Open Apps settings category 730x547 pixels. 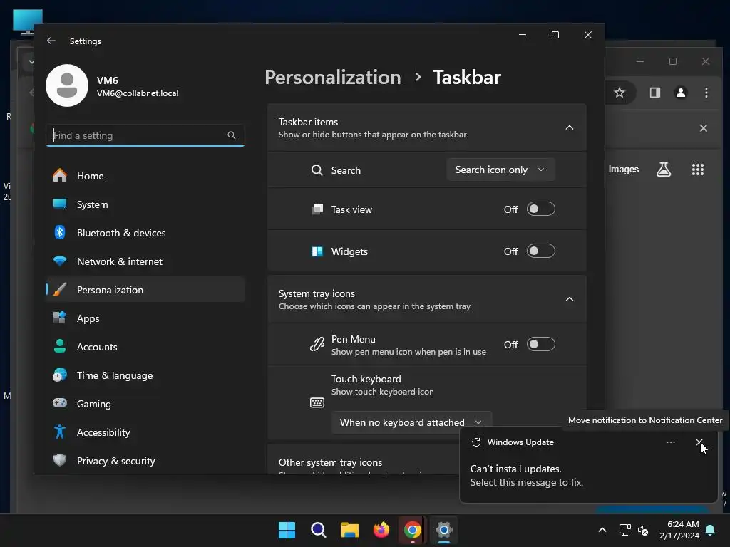(145, 318)
